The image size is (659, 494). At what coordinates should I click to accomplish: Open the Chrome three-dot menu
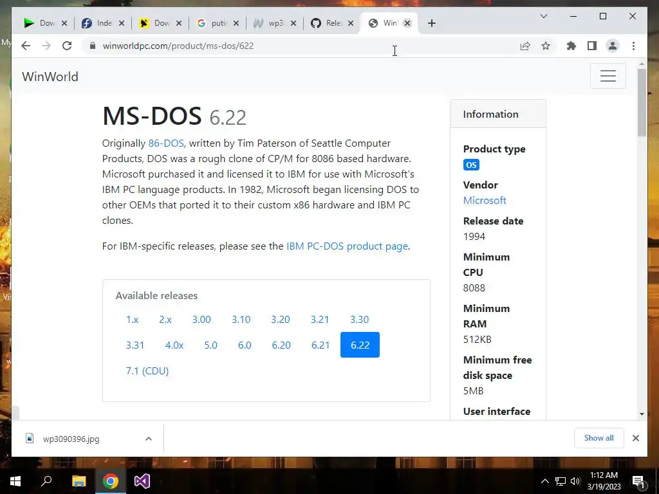pyautogui.click(x=633, y=46)
